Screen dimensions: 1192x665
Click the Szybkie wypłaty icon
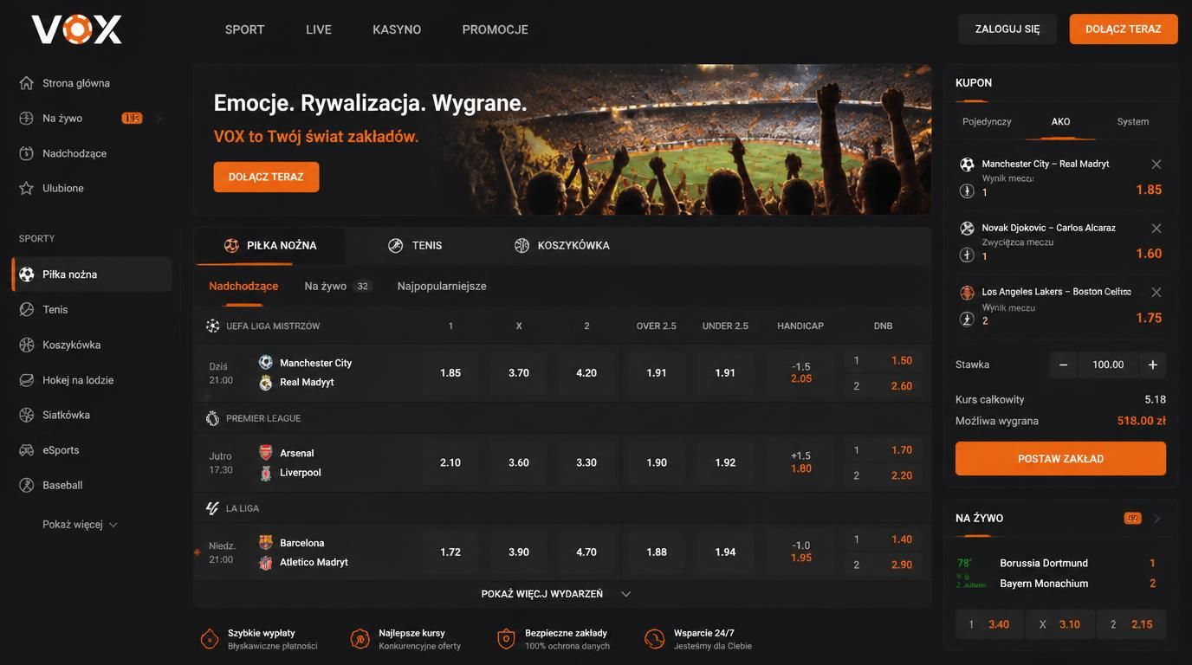[x=210, y=639]
